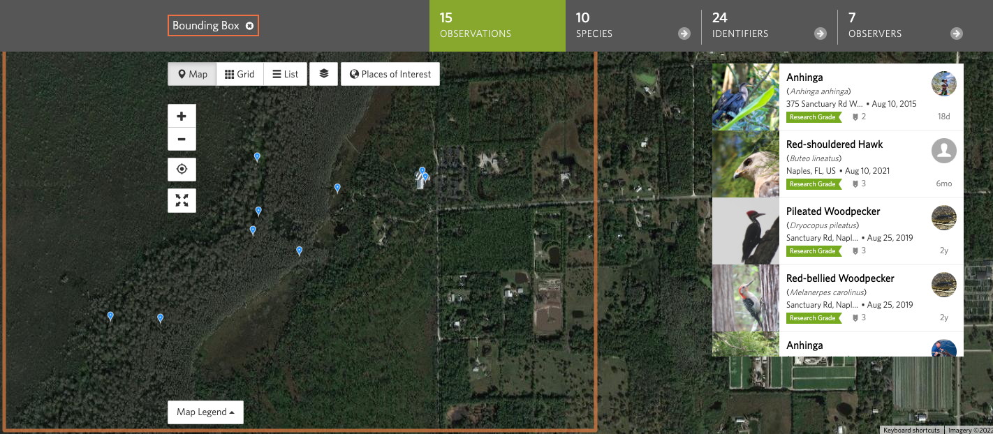The height and width of the screenshot is (434, 993).
Task: Open the Pileated Woodpecker observation
Action: [832, 211]
